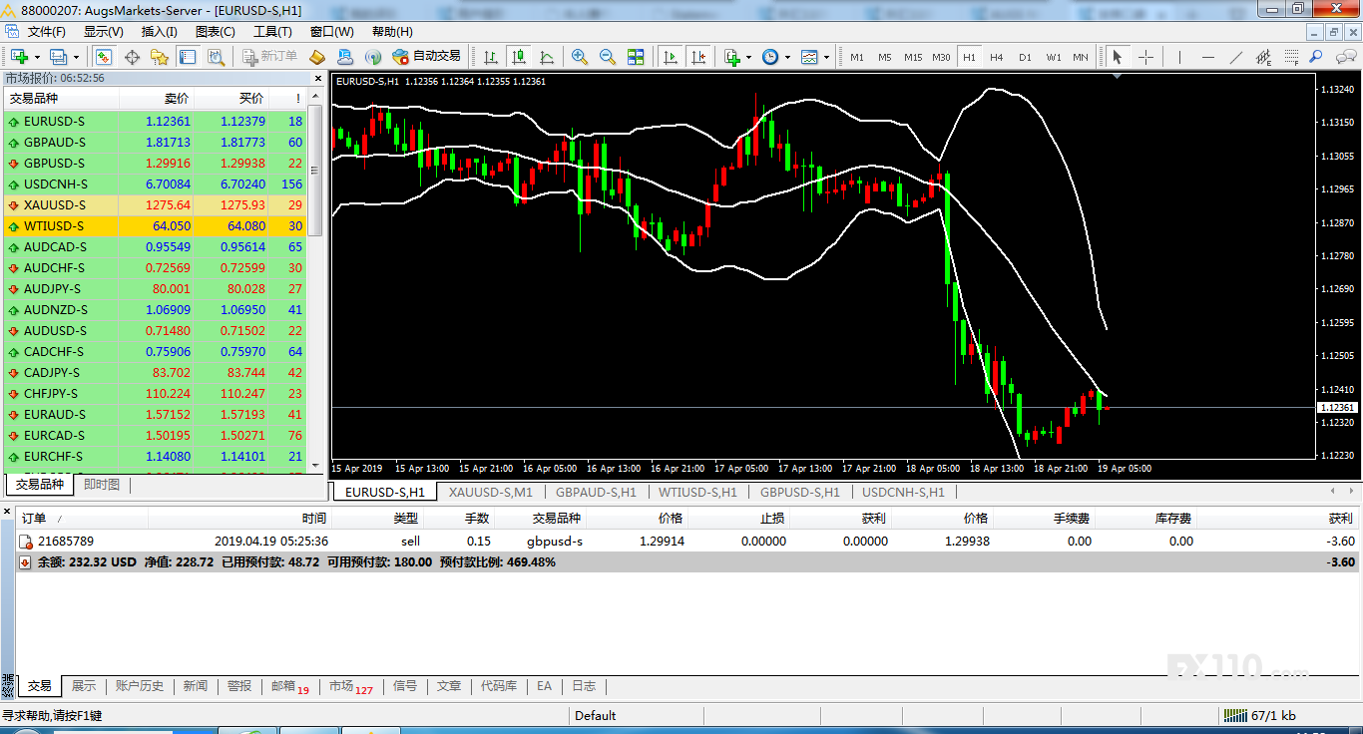Open the 工具(T) menu
Screen dimensions: 1363x734
click(x=272, y=32)
